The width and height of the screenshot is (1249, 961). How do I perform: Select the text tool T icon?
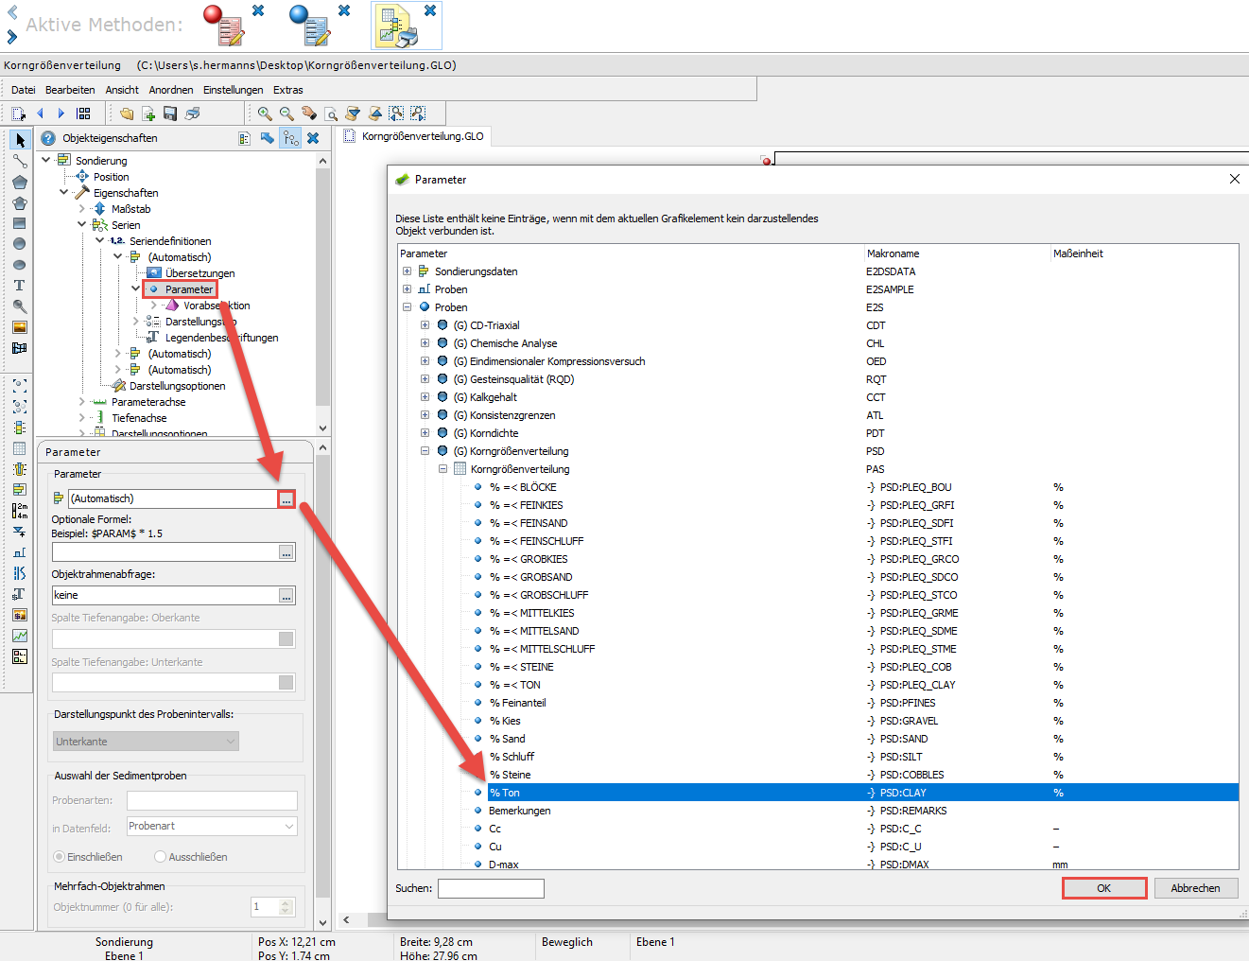click(x=19, y=286)
